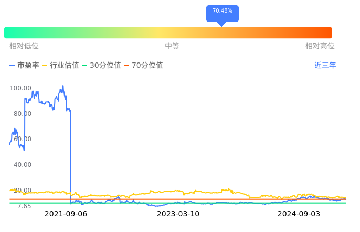Toggle the 市盈率 legend series

24,66
